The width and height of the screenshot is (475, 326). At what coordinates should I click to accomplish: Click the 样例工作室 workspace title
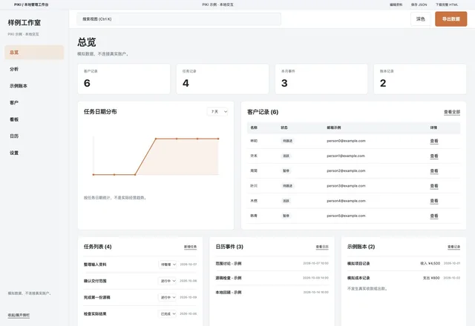[24, 23]
